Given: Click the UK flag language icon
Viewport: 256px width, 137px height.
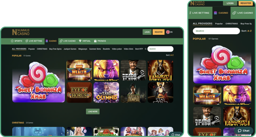Looking at the screenshot, I should (x=168, y=32).
